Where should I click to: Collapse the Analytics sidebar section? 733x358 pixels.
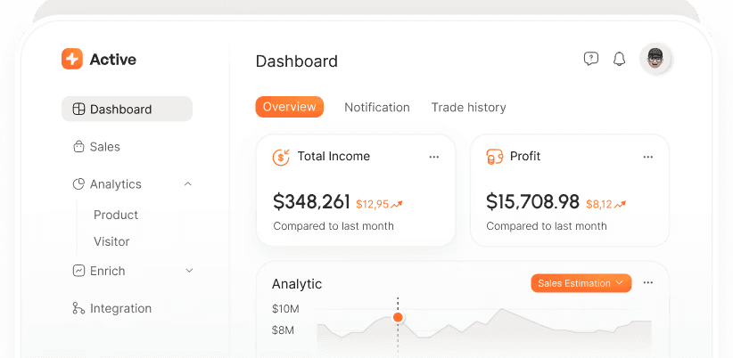pyautogui.click(x=188, y=184)
